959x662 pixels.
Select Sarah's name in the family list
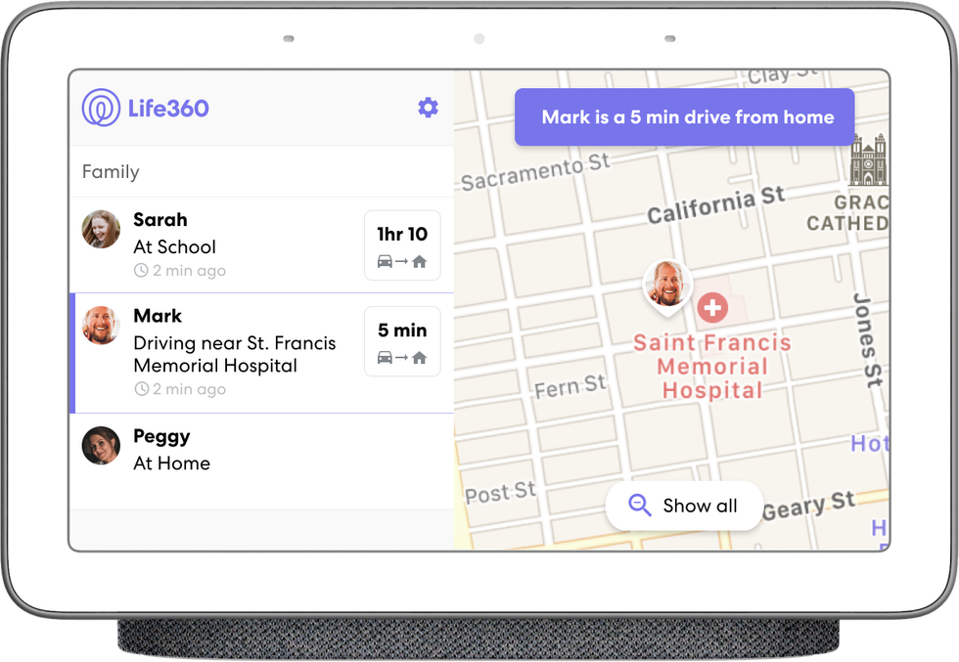pos(160,220)
